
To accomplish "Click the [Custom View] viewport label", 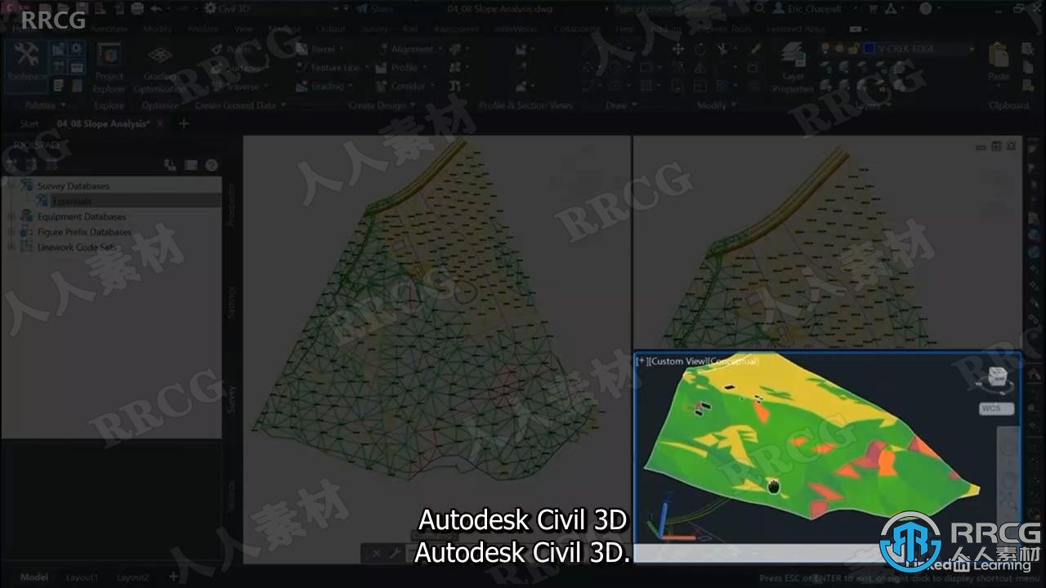I will click(x=678, y=361).
